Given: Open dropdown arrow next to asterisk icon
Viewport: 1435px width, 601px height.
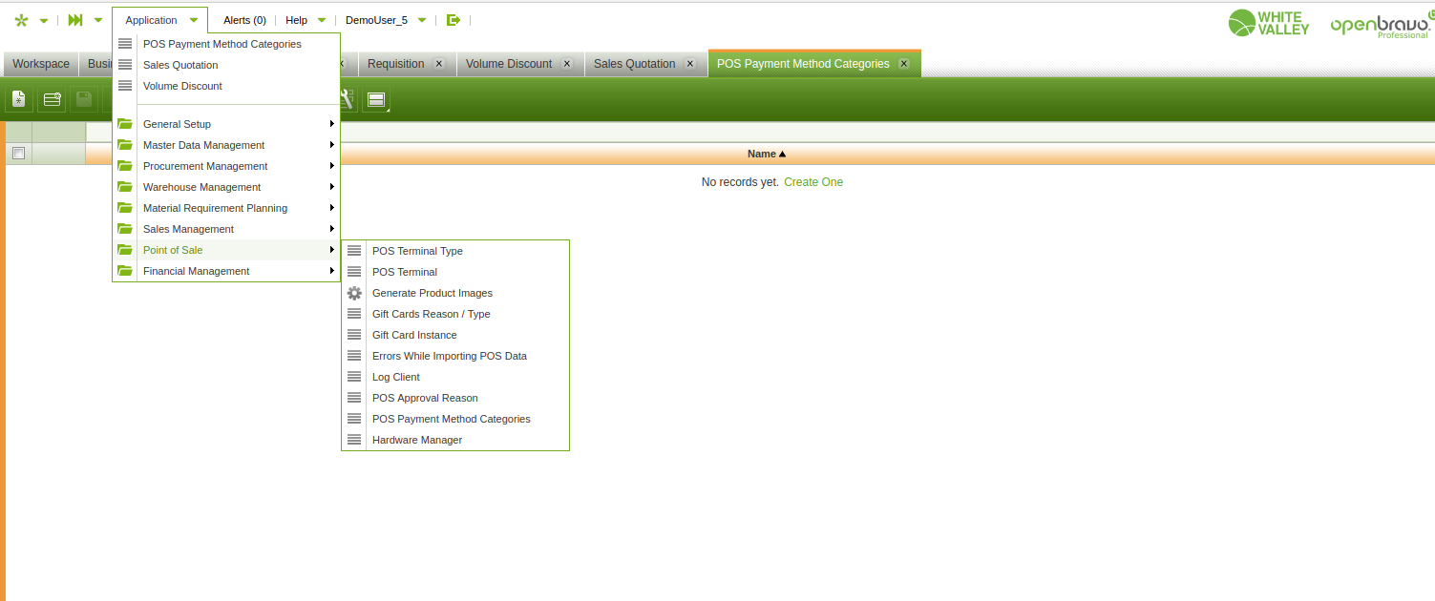Looking at the screenshot, I should (x=44, y=21).
